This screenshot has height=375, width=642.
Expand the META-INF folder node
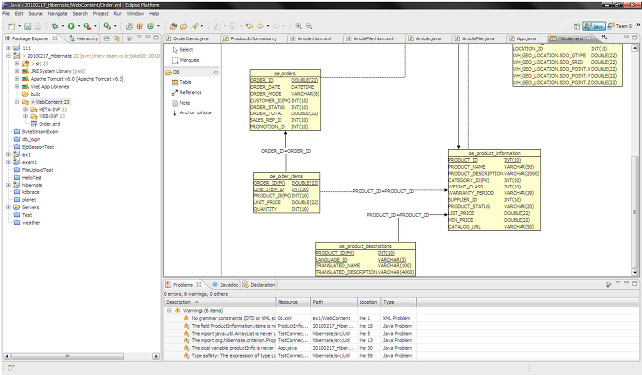pos(25,110)
